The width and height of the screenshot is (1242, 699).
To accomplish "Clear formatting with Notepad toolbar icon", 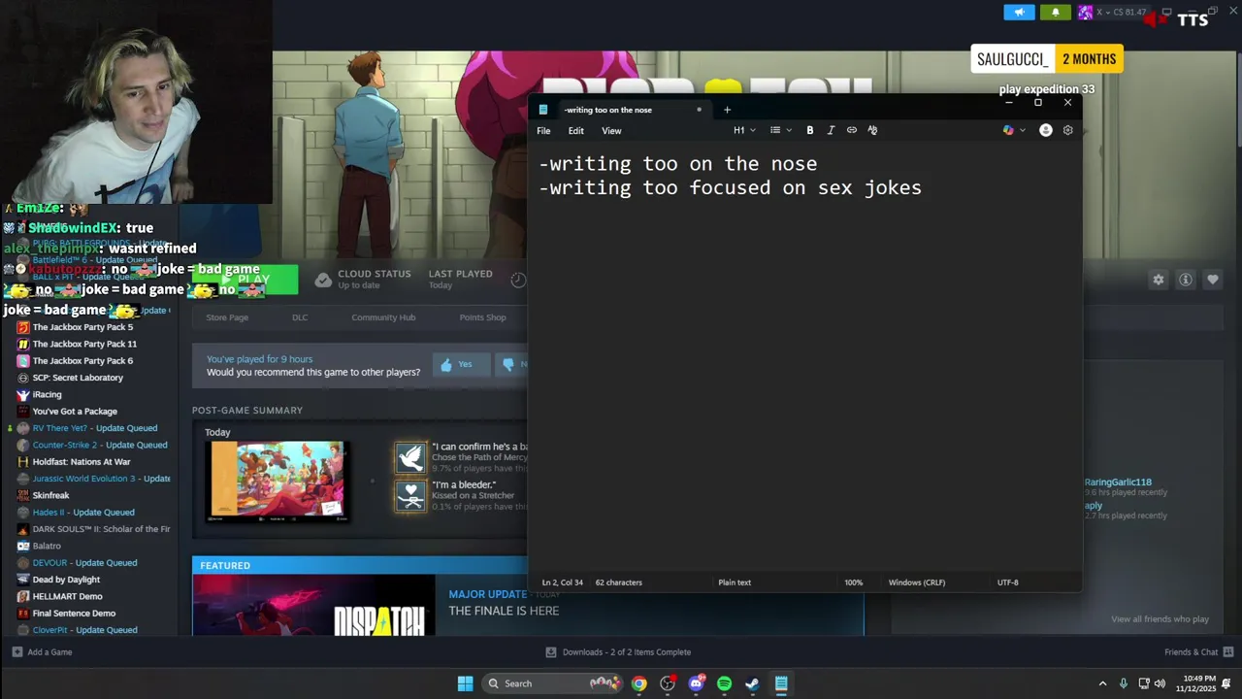I will 872,130.
